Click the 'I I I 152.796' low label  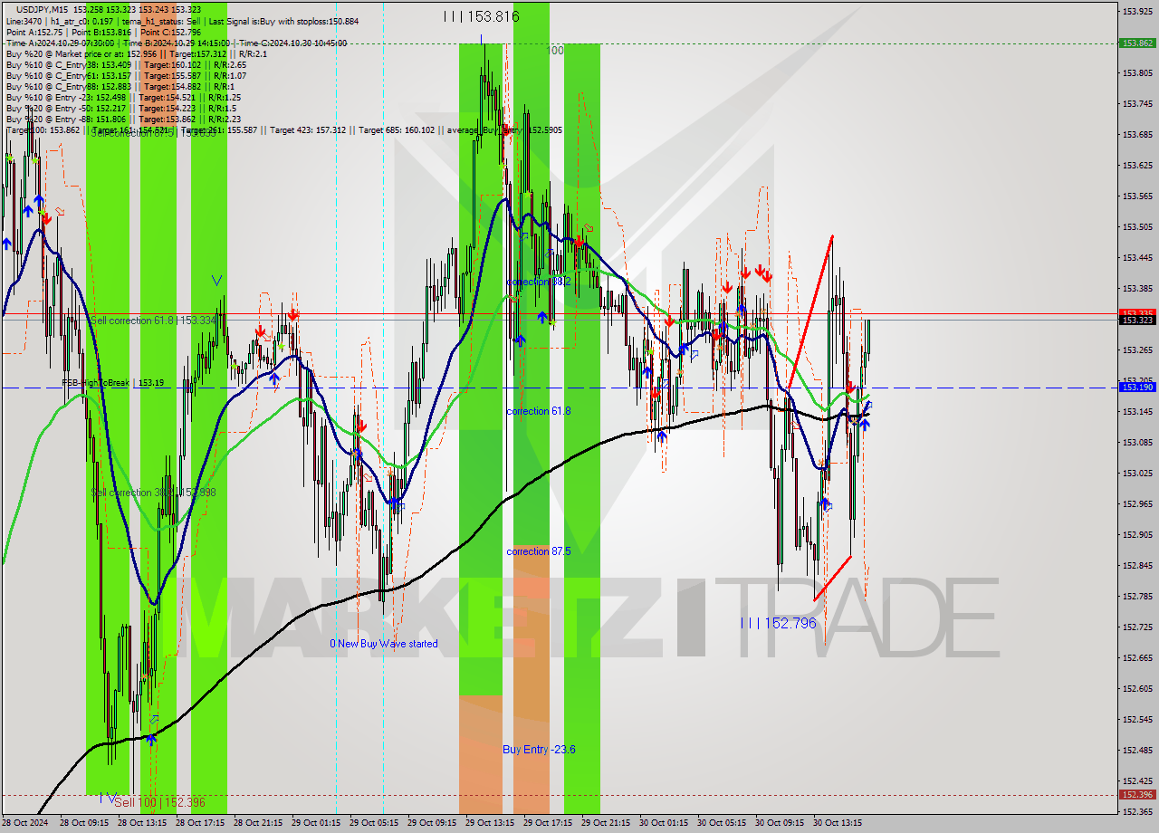click(x=778, y=623)
